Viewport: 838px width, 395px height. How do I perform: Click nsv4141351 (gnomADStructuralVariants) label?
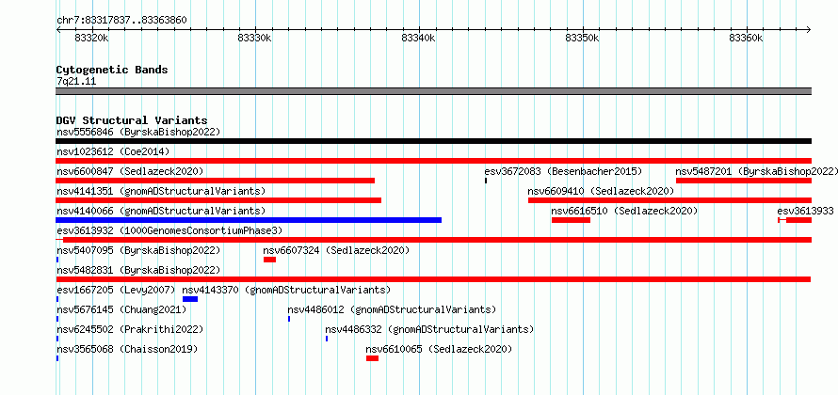coord(161,191)
